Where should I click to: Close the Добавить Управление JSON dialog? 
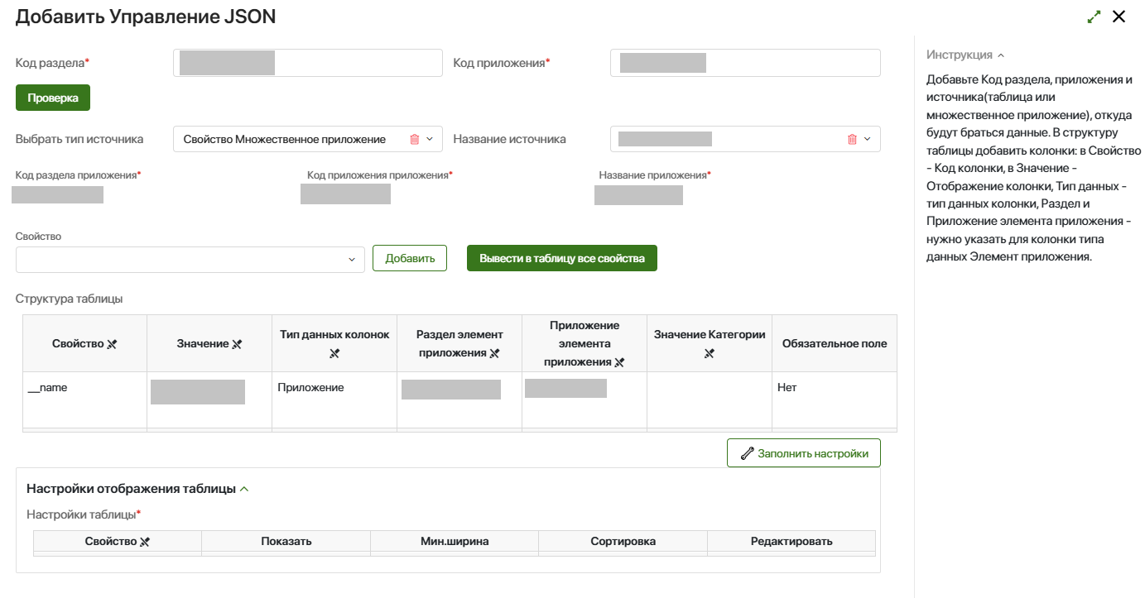pyautogui.click(x=1119, y=17)
